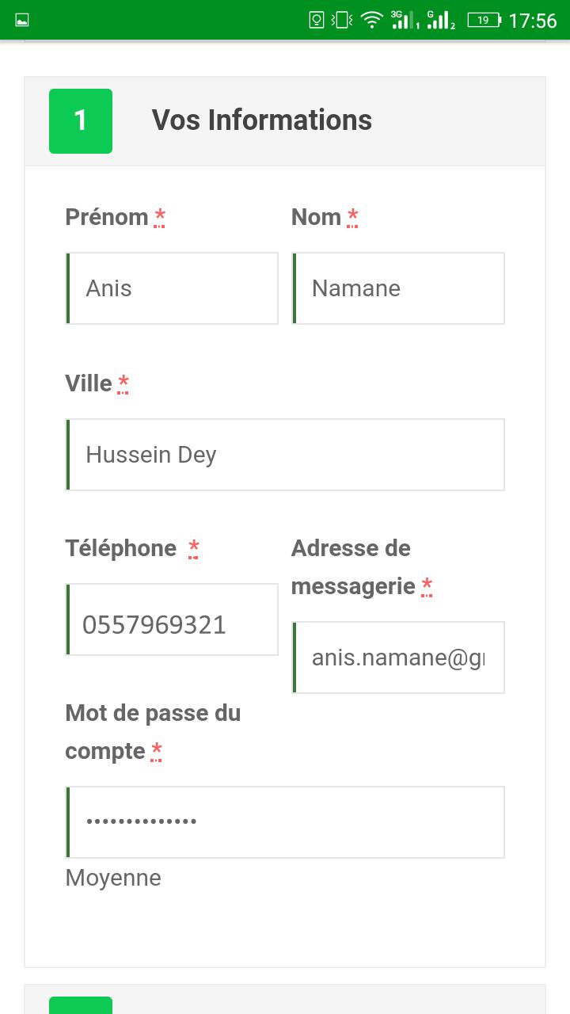
Task: Tap the vibrate mode icon in status bar
Action: (341, 20)
